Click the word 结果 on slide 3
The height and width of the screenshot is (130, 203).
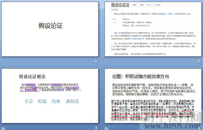[56, 101]
